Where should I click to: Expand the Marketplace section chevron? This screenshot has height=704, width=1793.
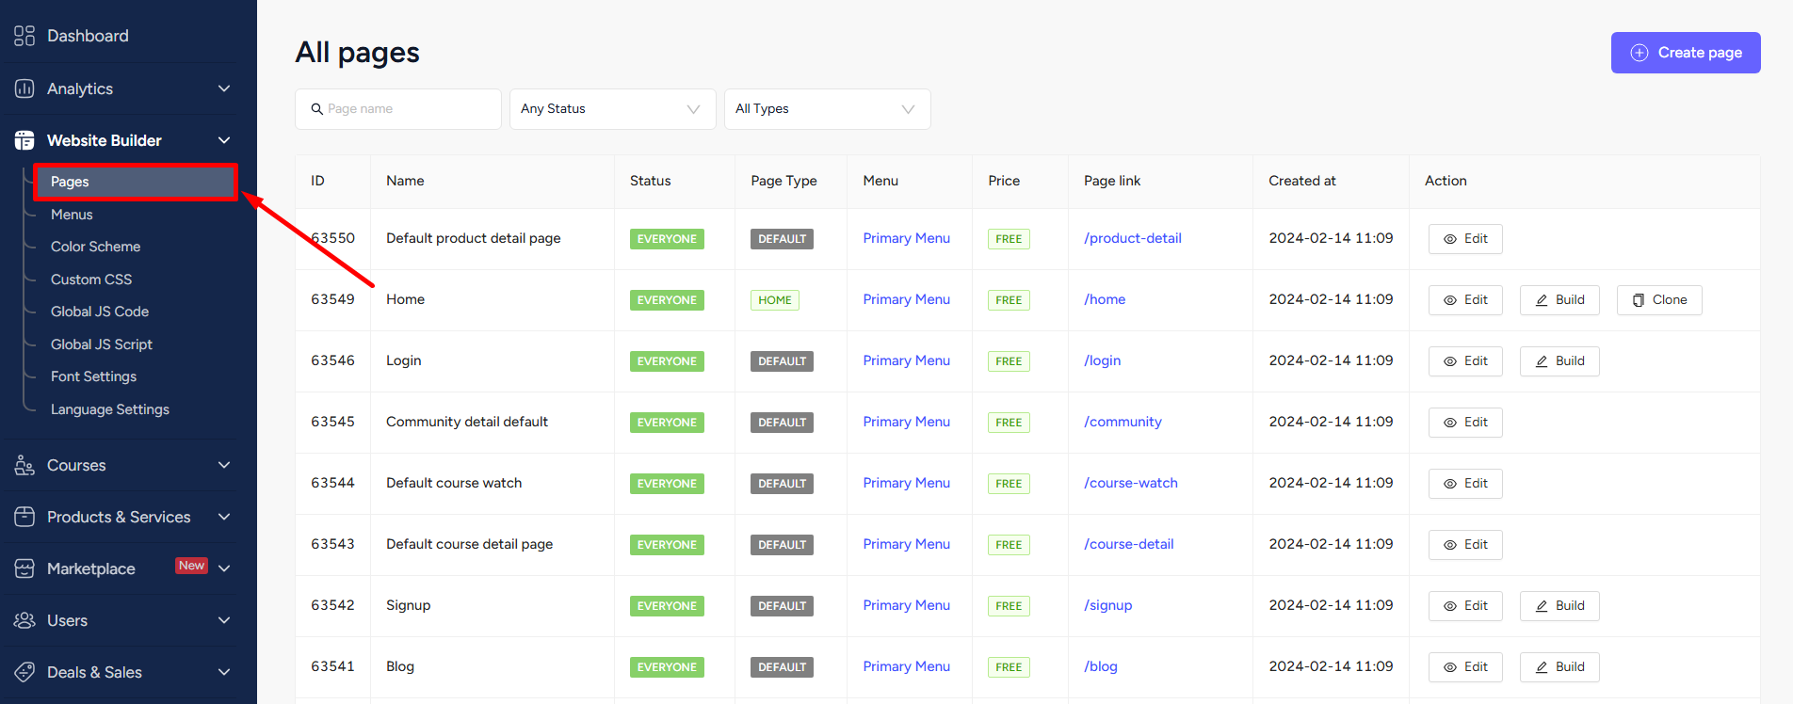224,568
